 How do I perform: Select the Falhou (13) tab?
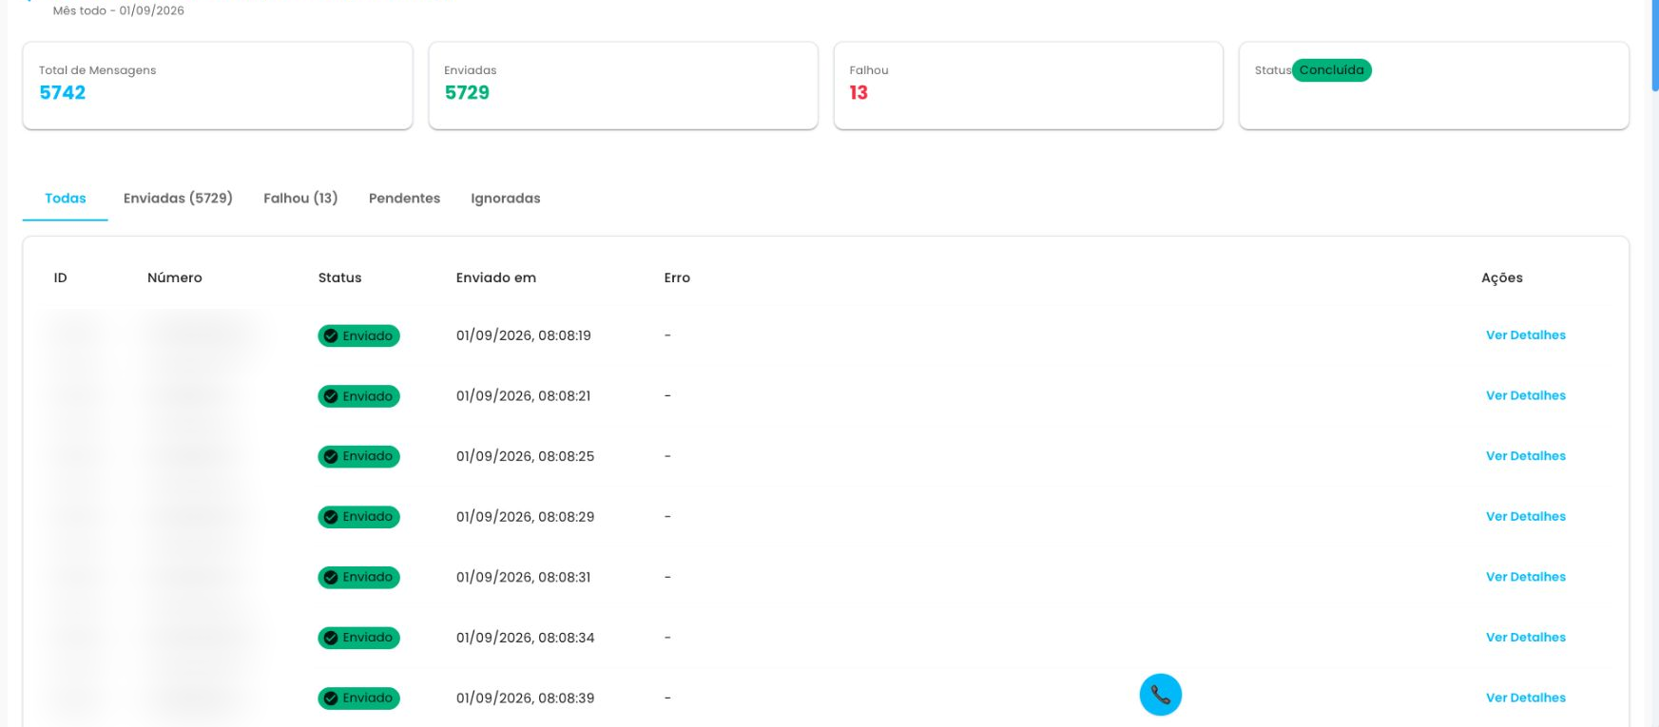(x=300, y=198)
